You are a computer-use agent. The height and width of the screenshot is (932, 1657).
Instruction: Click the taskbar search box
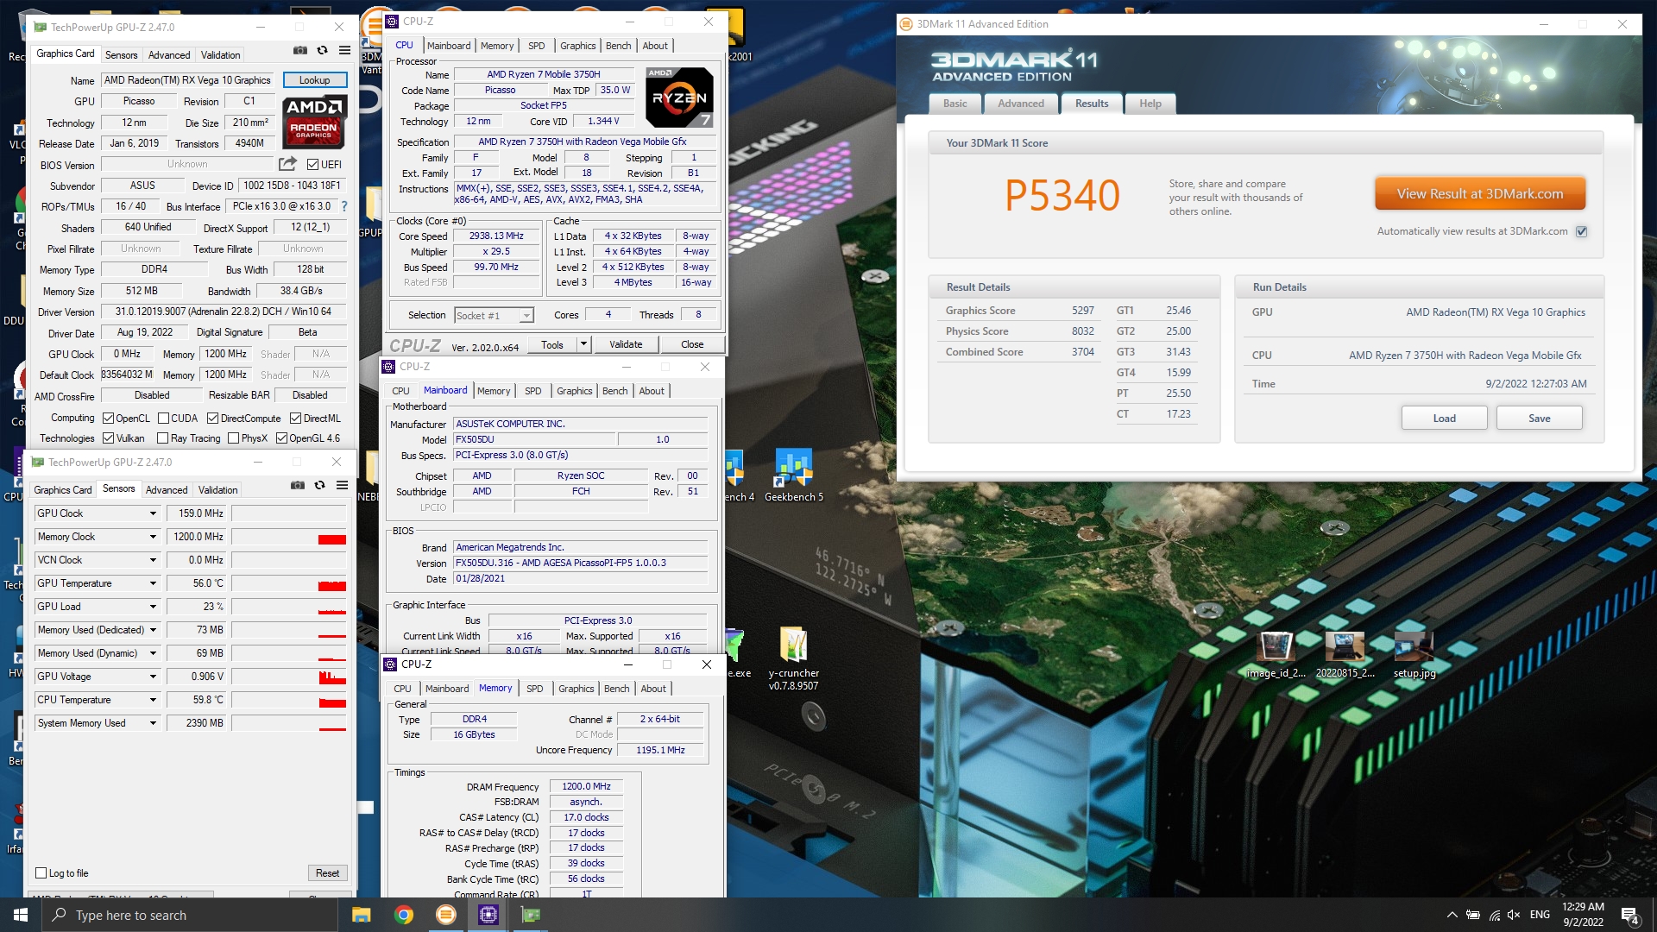192,915
